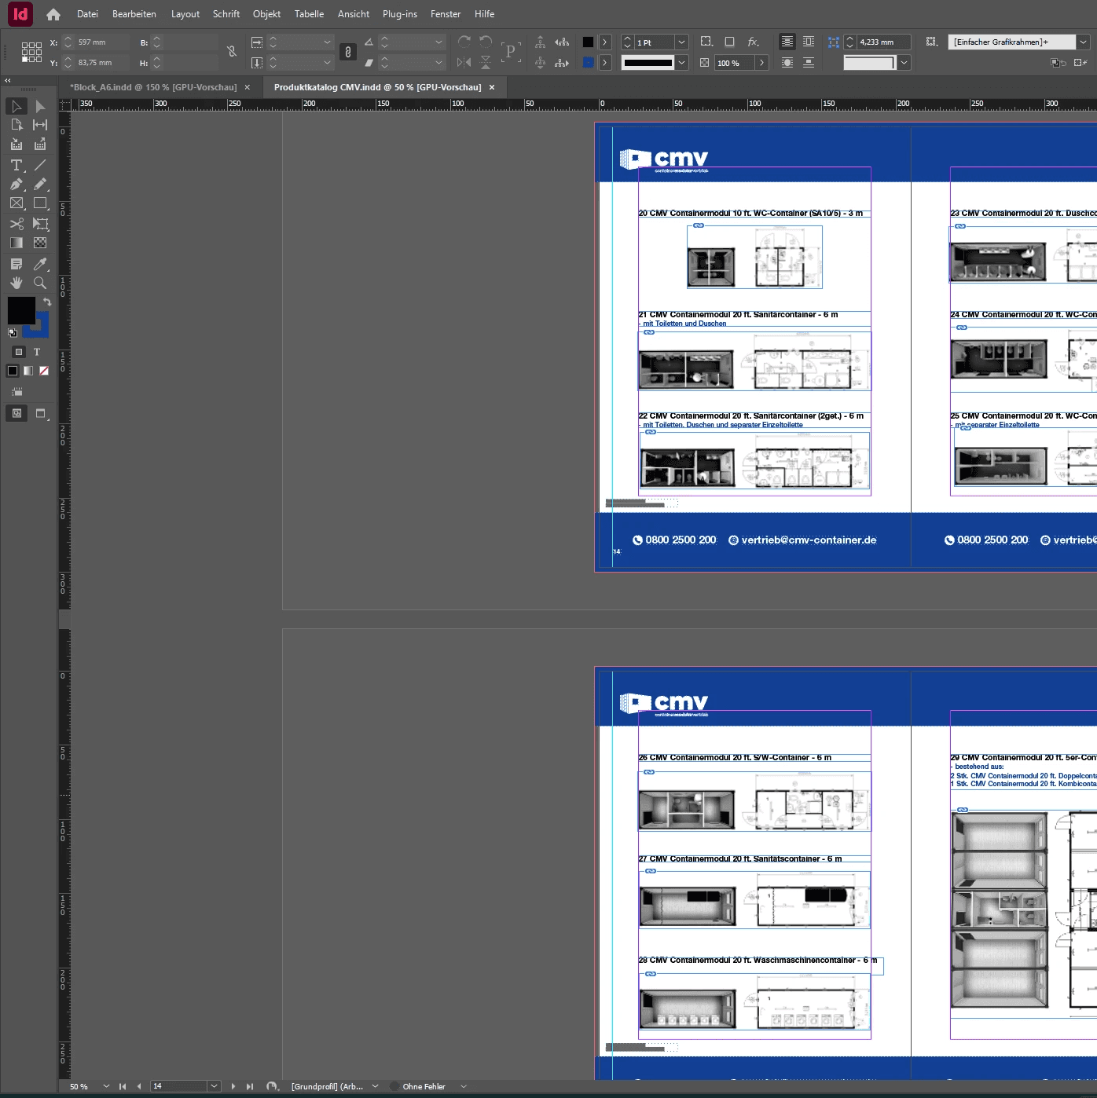This screenshot has width=1097, height=1098.
Task: Select the Text (Type) tool
Action: (16, 165)
